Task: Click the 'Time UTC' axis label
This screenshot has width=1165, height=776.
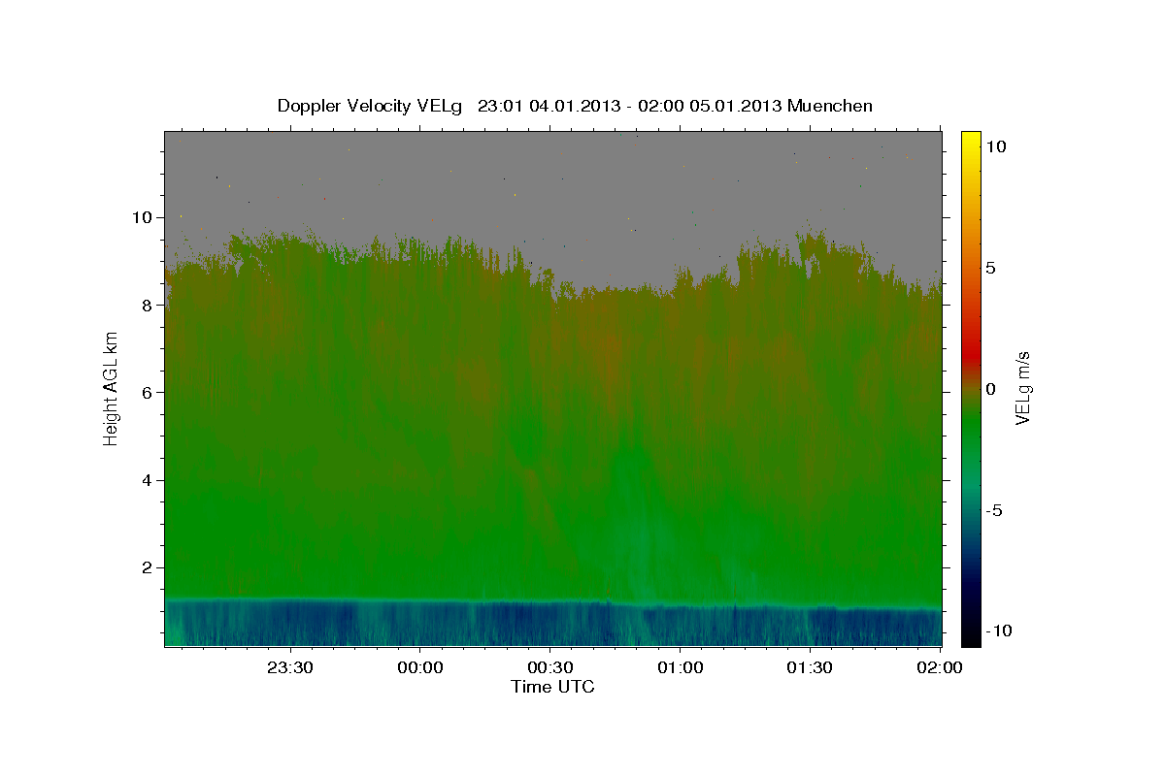Action: [552, 687]
